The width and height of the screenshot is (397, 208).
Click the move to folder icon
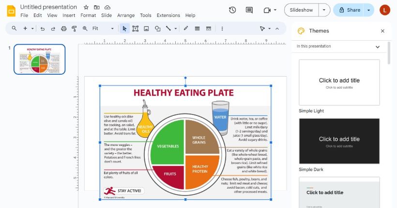97,7
